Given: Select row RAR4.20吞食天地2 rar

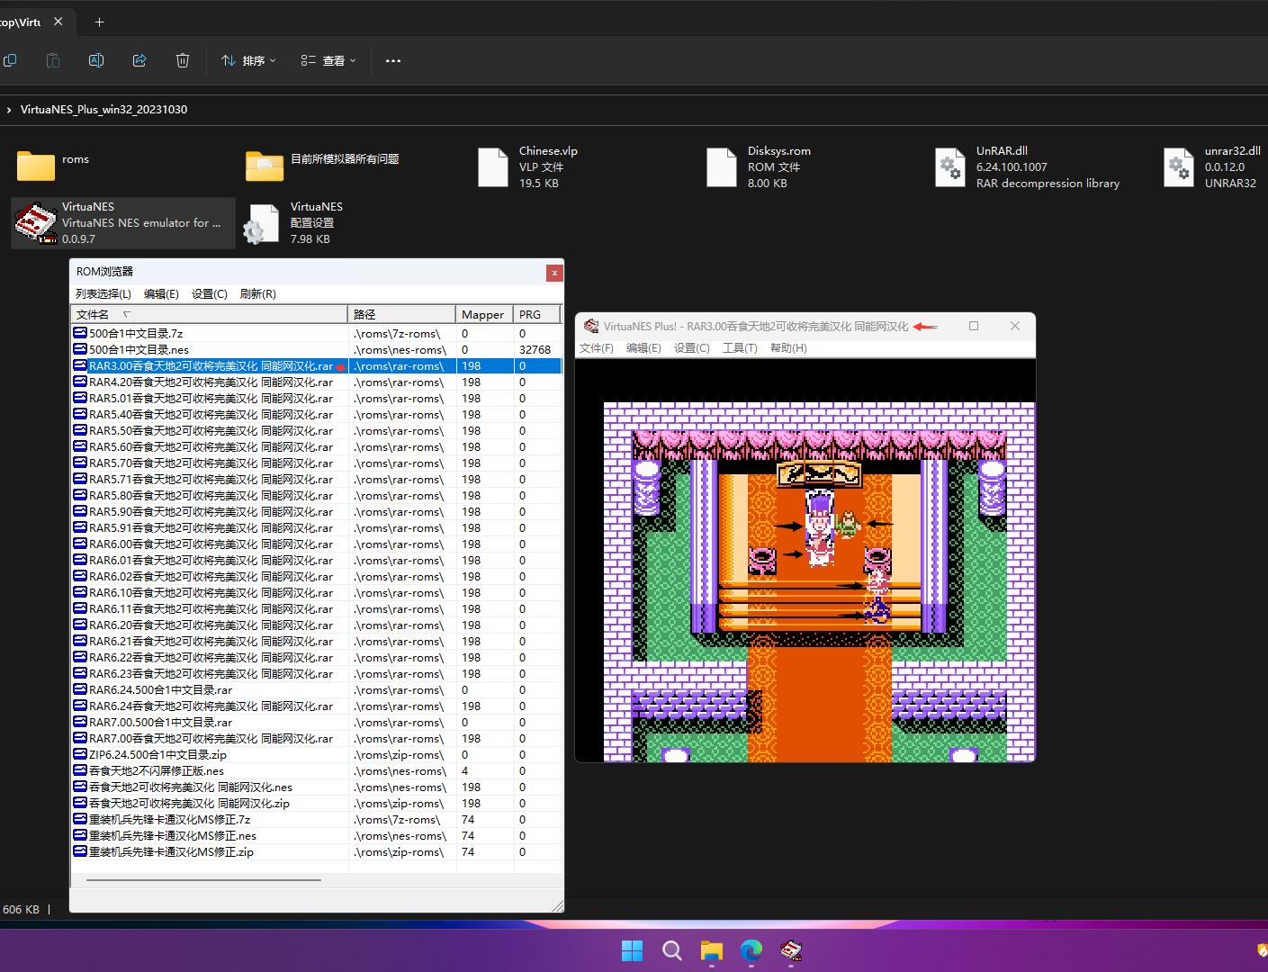Looking at the screenshot, I should [x=317, y=382].
